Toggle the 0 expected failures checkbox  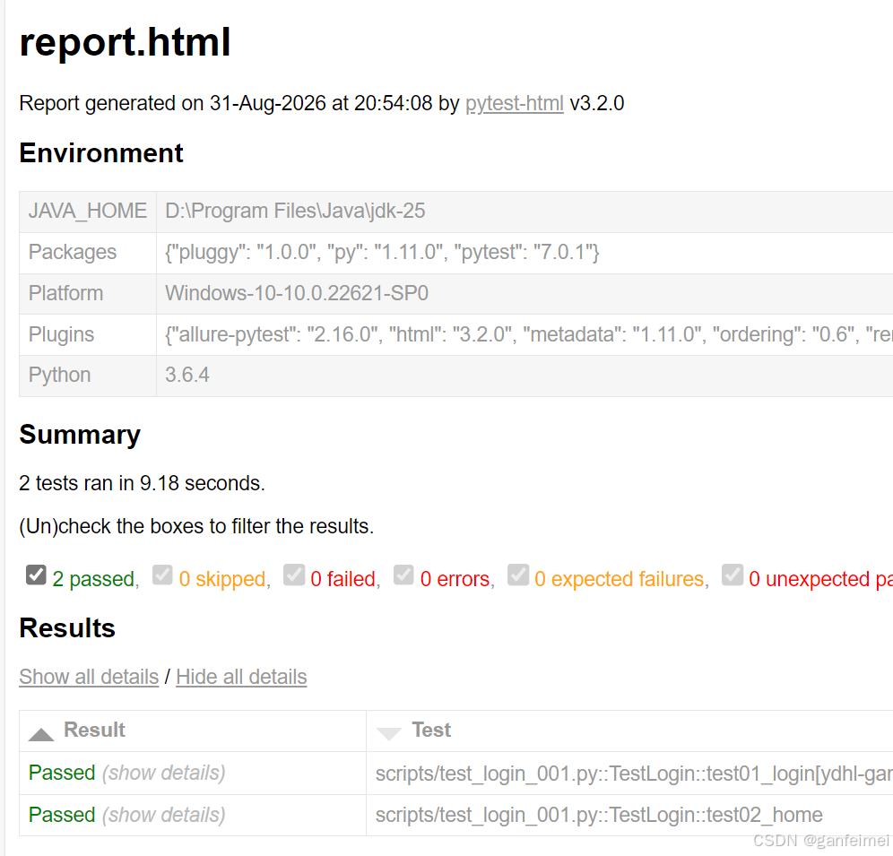pos(517,575)
